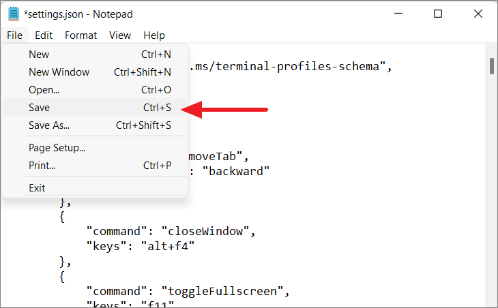The width and height of the screenshot is (498, 308).
Task: Choose Open... in the File menu
Action: pos(95,90)
